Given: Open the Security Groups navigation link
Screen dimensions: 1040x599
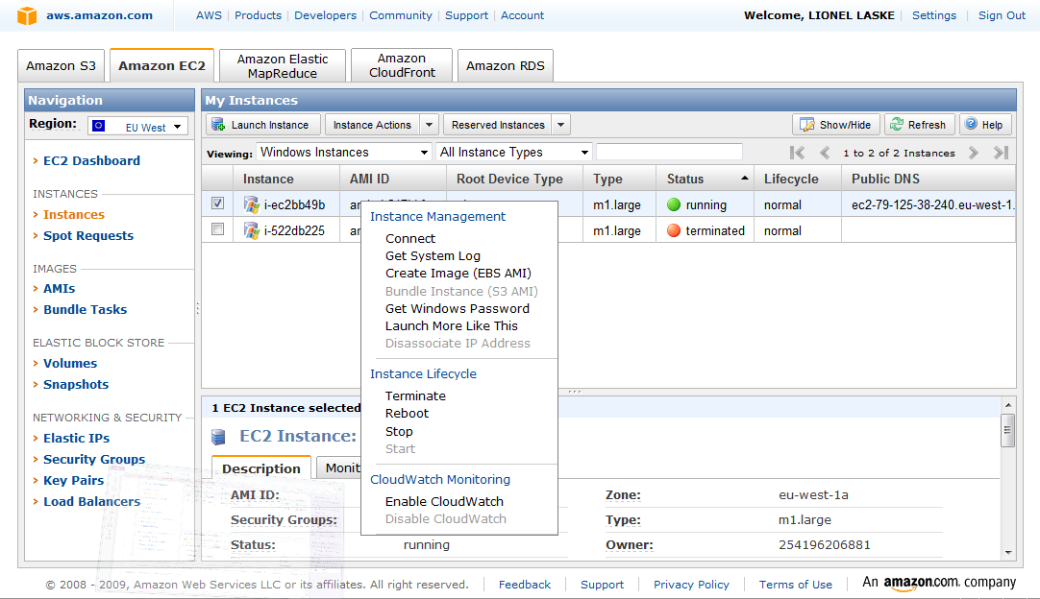Looking at the screenshot, I should 94,459.
